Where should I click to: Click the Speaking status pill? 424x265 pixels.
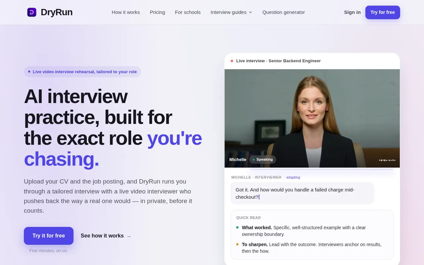(x=263, y=159)
